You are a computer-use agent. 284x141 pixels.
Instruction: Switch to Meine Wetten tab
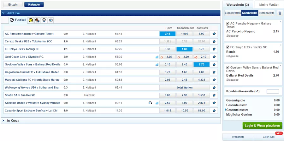(x=269, y=5)
